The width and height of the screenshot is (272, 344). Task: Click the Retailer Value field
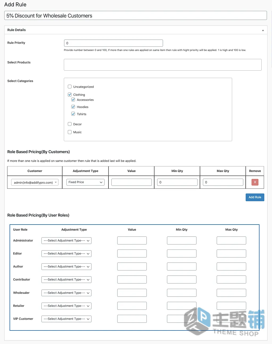[132, 306]
